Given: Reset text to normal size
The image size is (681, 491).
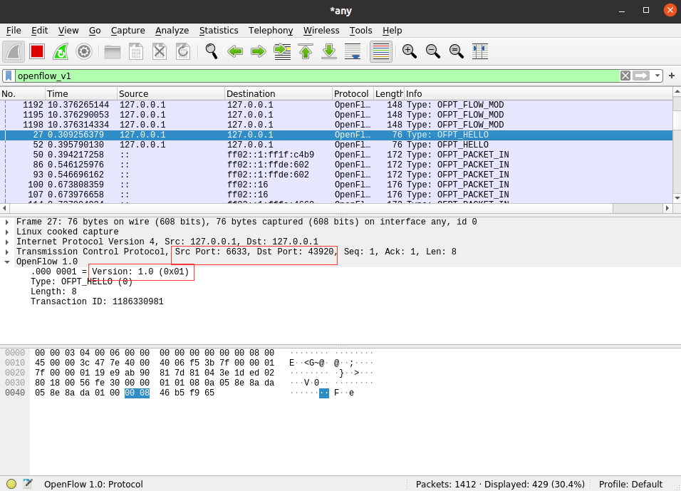Looking at the screenshot, I should coord(457,52).
